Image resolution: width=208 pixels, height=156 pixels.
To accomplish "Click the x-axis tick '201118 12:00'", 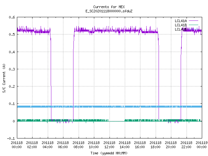I will [x=109, y=145].
